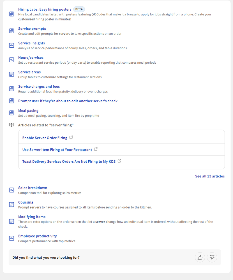233x280 pixels.
Task: Click the thumbs down feedback icon
Action: [x=212, y=257]
